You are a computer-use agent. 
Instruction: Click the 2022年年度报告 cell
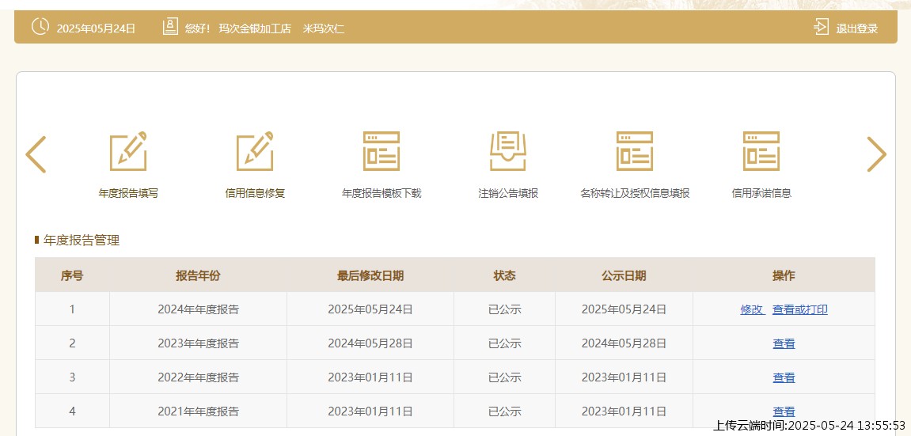198,378
